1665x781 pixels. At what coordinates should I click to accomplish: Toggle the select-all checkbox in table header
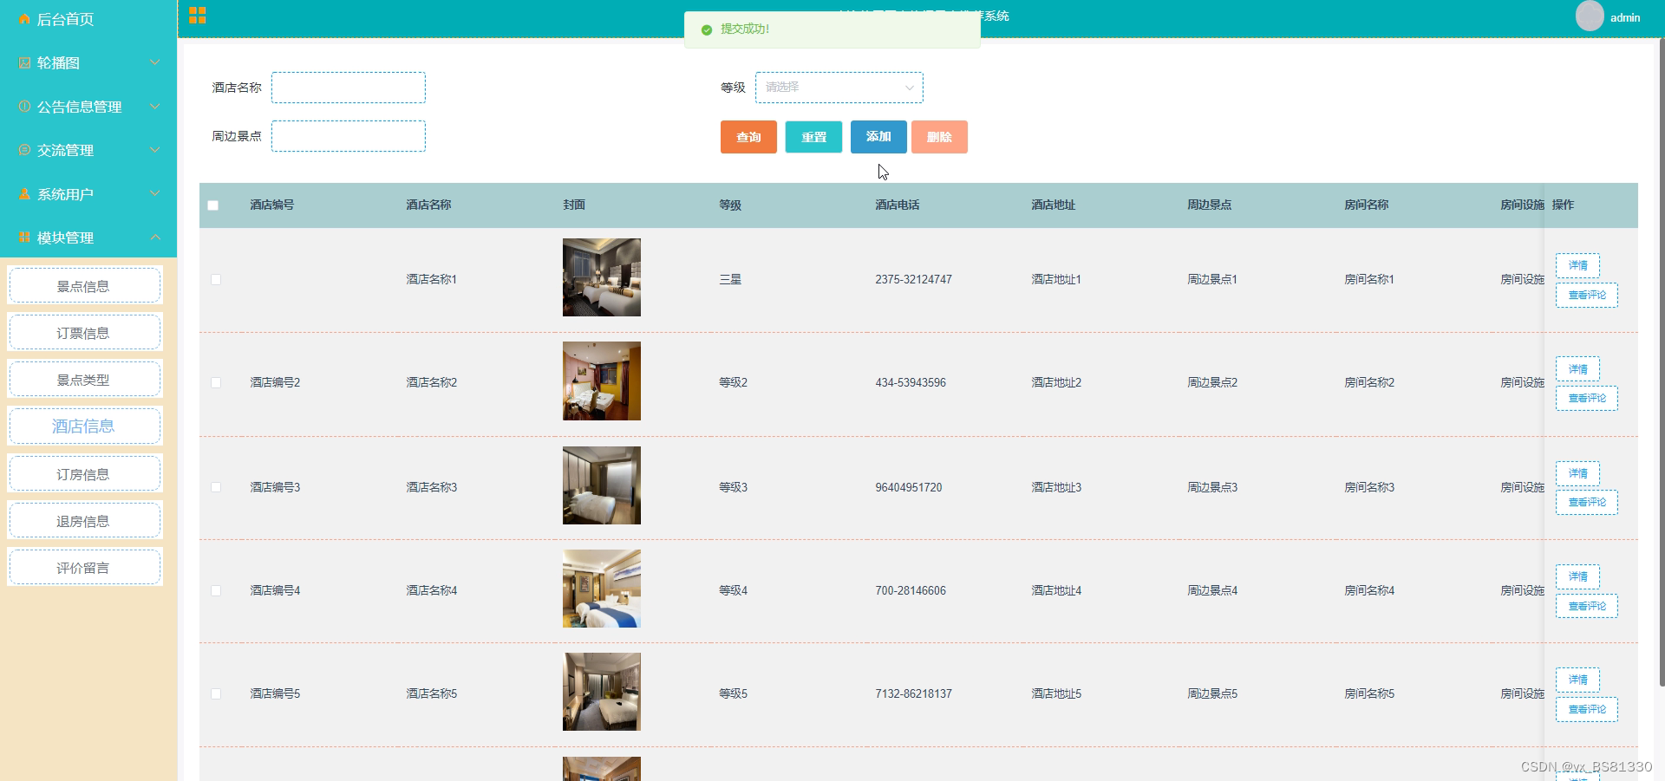212,205
